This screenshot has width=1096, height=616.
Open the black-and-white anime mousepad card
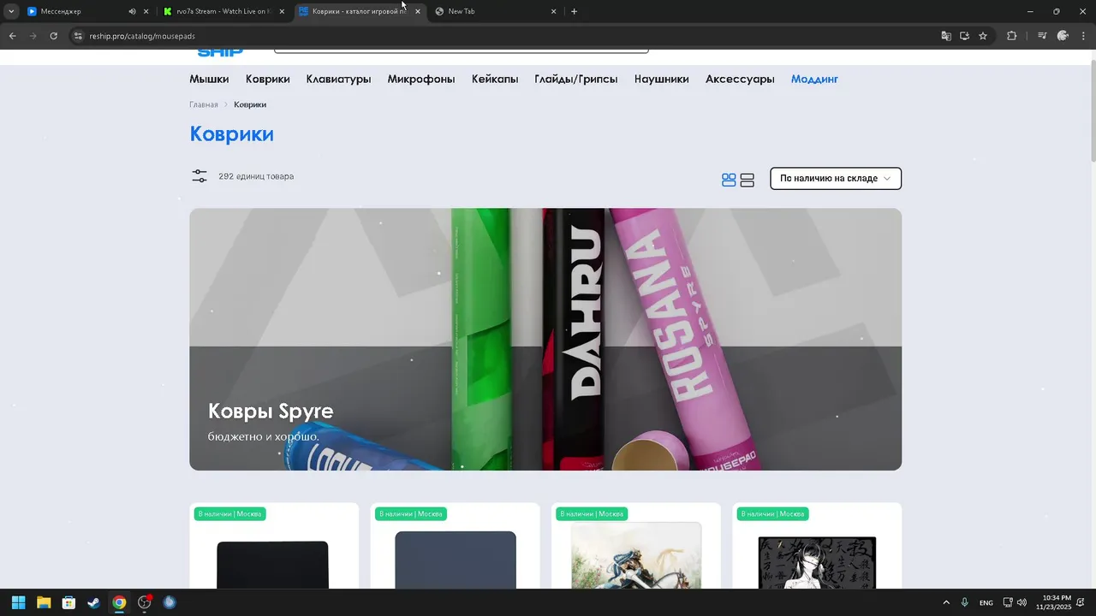[817, 546]
